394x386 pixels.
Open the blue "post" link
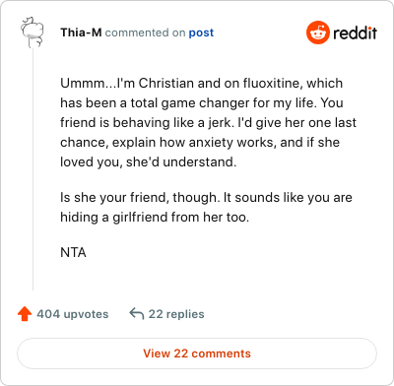click(x=201, y=32)
